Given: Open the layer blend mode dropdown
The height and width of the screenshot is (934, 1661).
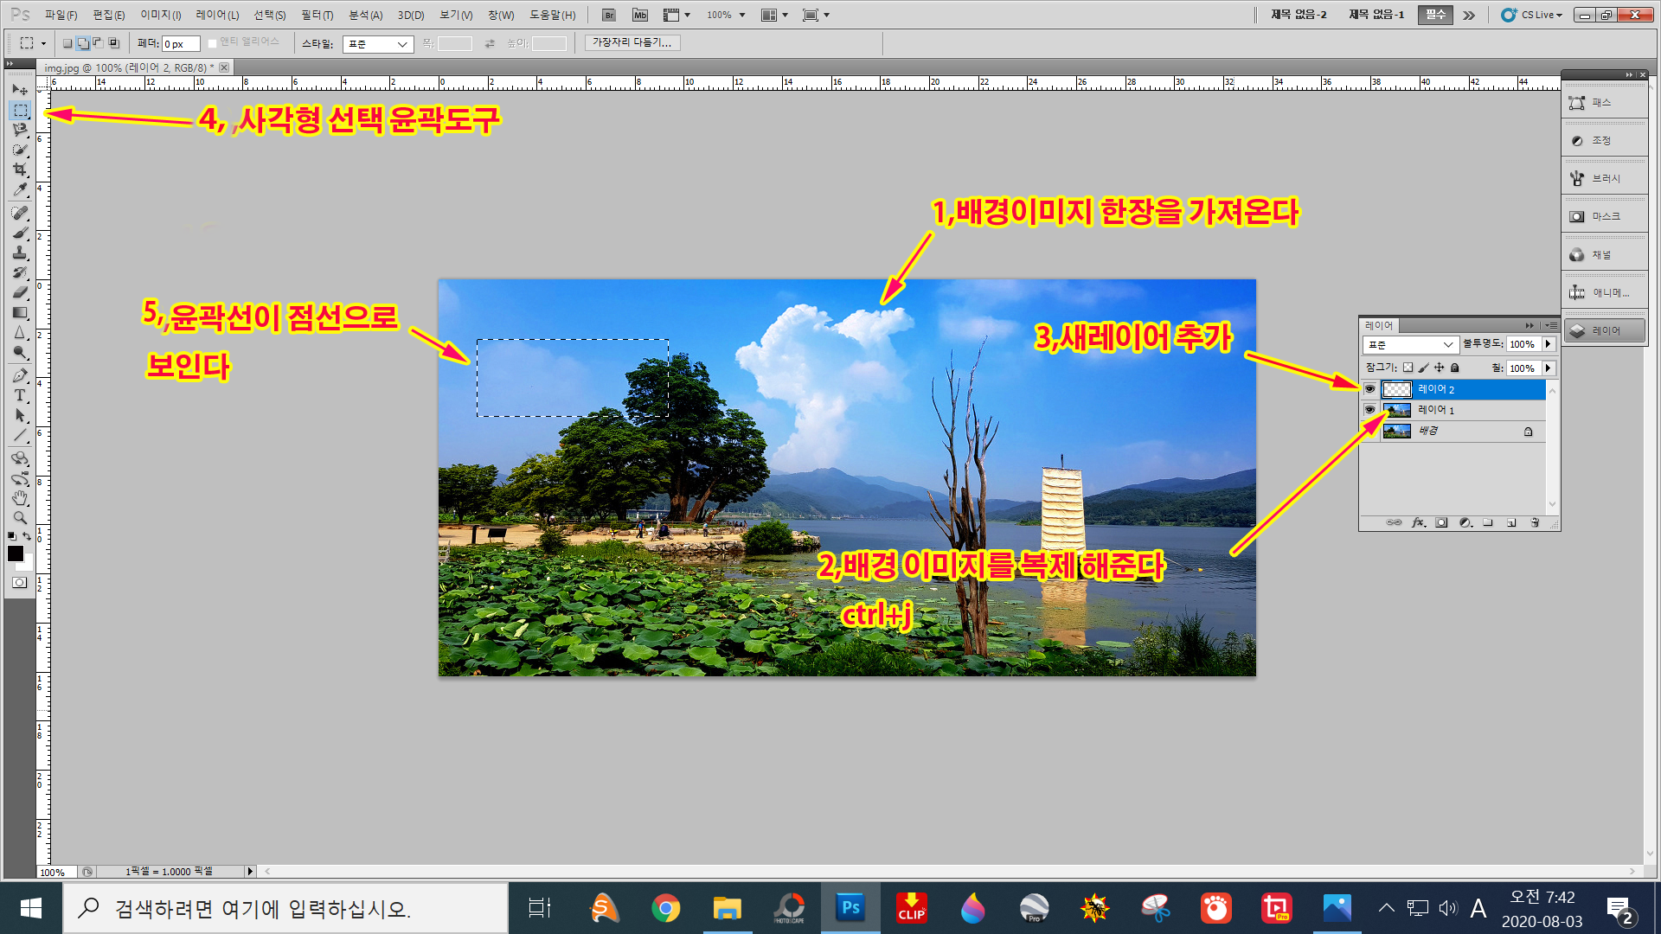Looking at the screenshot, I should tap(1410, 344).
